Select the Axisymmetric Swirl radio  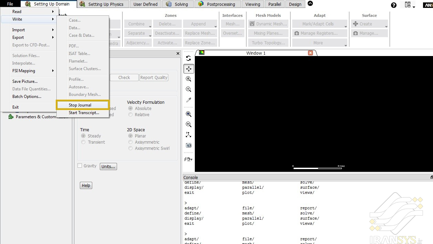click(x=130, y=148)
